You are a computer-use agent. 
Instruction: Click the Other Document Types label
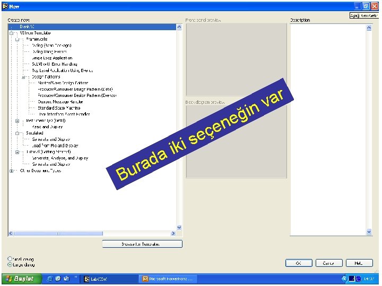[x=40, y=171]
